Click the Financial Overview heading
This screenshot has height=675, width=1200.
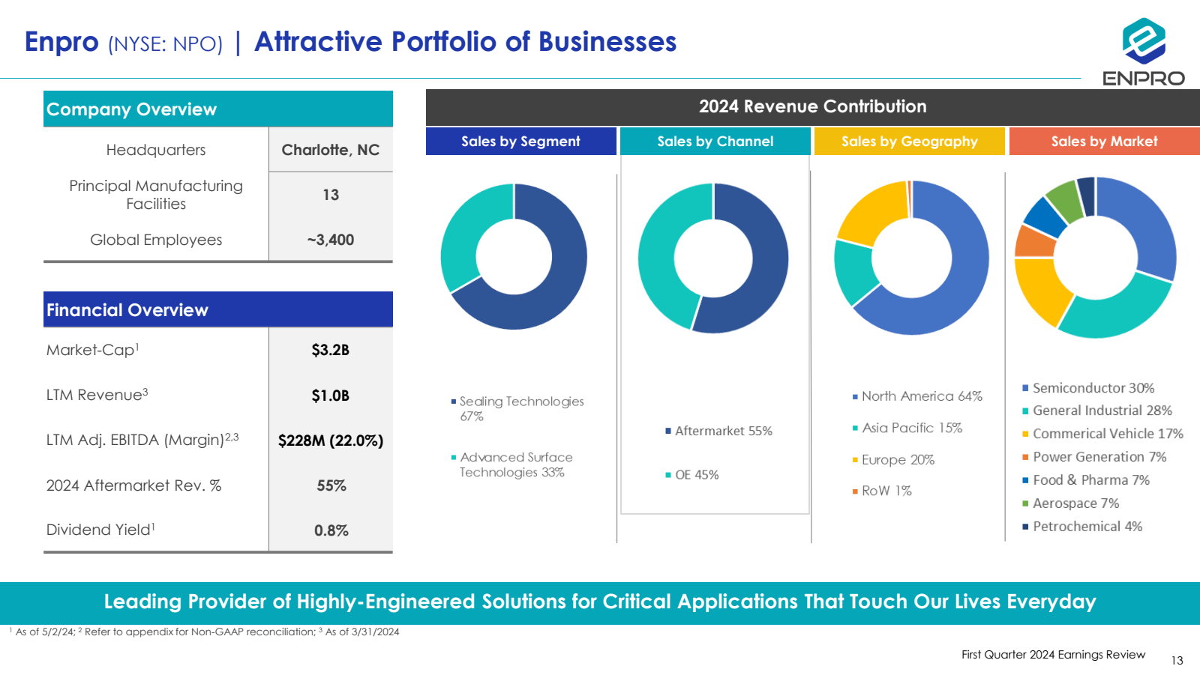tap(218, 309)
